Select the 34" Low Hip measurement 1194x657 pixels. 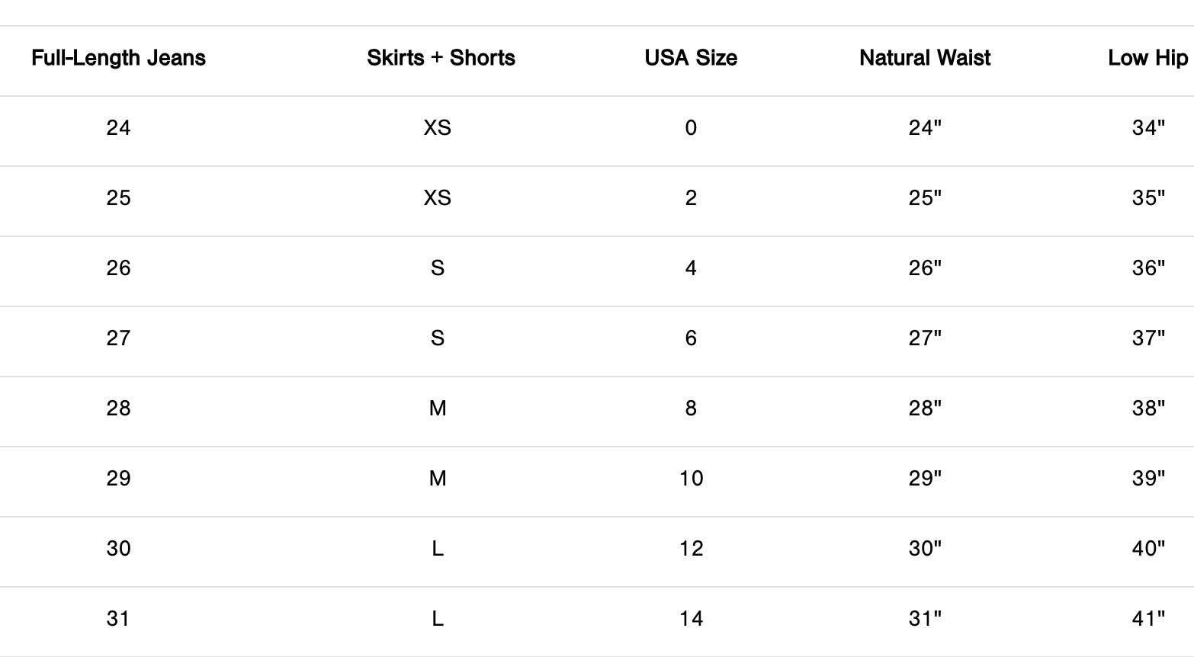coord(1148,128)
